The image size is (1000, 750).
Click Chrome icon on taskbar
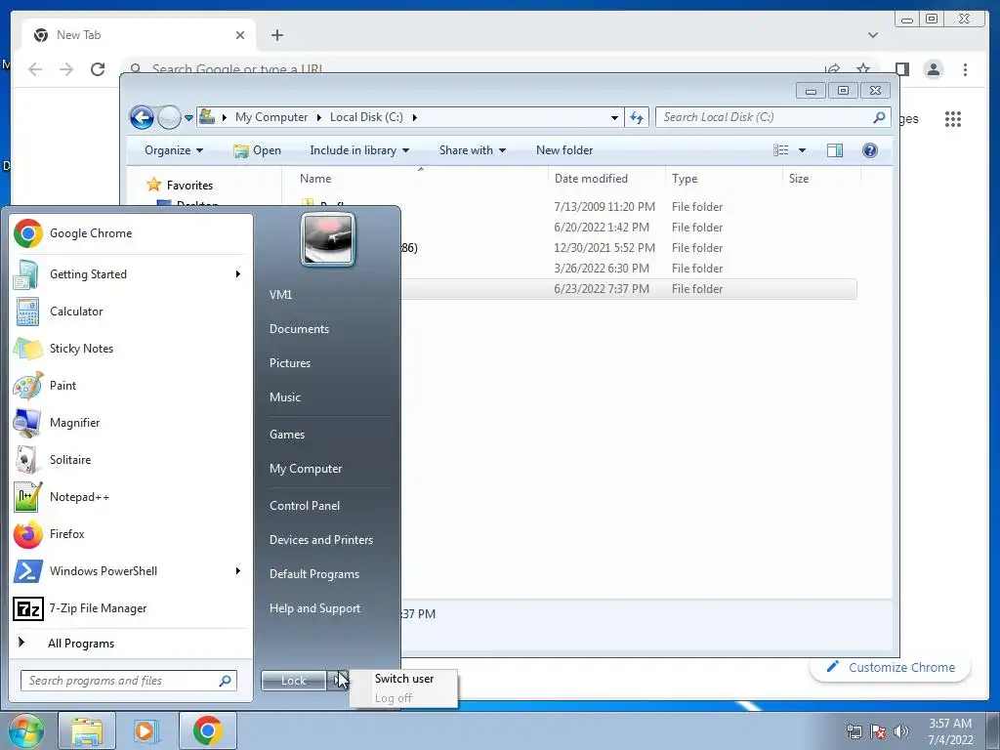[x=208, y=730]
